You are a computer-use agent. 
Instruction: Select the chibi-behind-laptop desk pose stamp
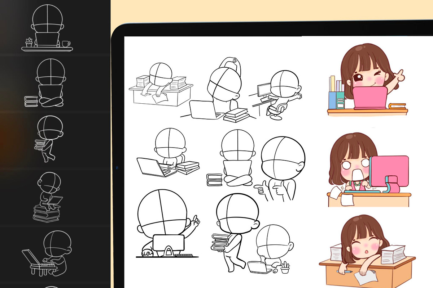click(48, 27)
